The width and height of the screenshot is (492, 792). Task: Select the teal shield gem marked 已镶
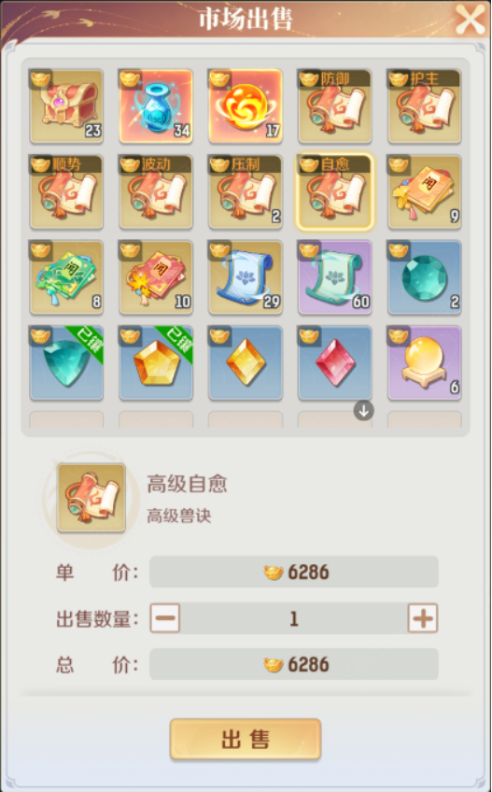(x=66, y=363)
